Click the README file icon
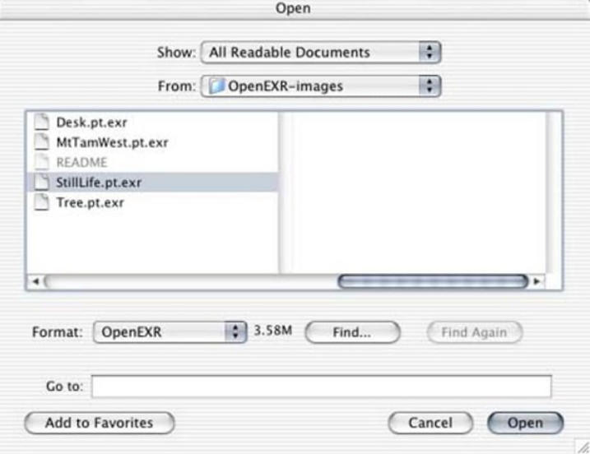 pos(41,162)
